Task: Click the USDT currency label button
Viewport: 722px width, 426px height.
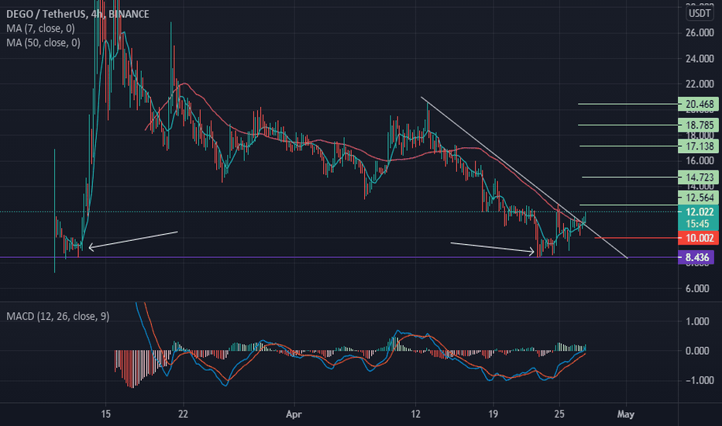Action: 700,13
